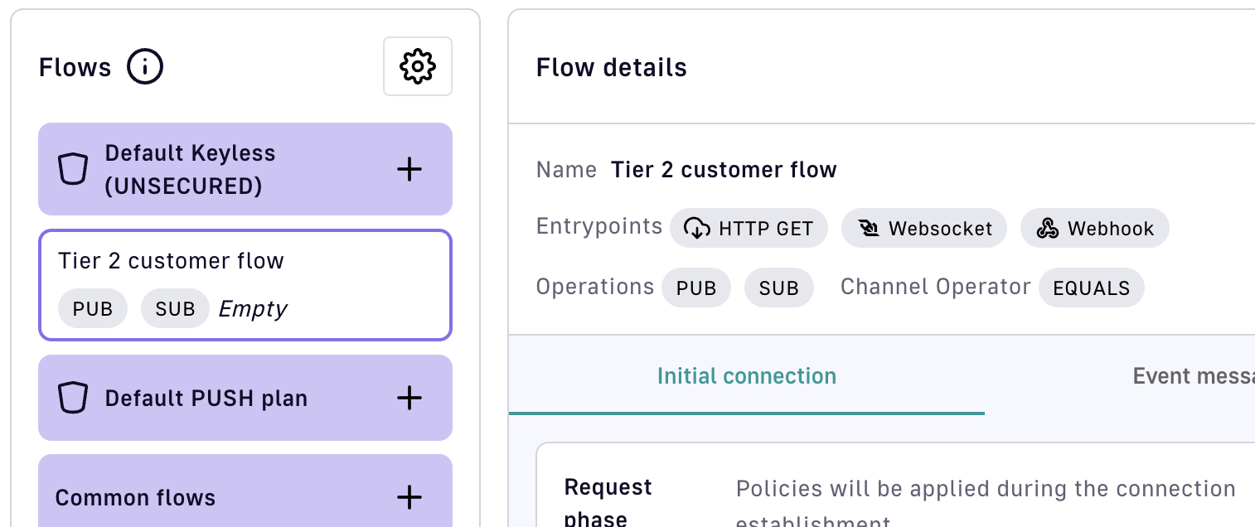Click the Default PUSH plan header
This screenshot has height=527, width=1255.
tap(206, 399)
